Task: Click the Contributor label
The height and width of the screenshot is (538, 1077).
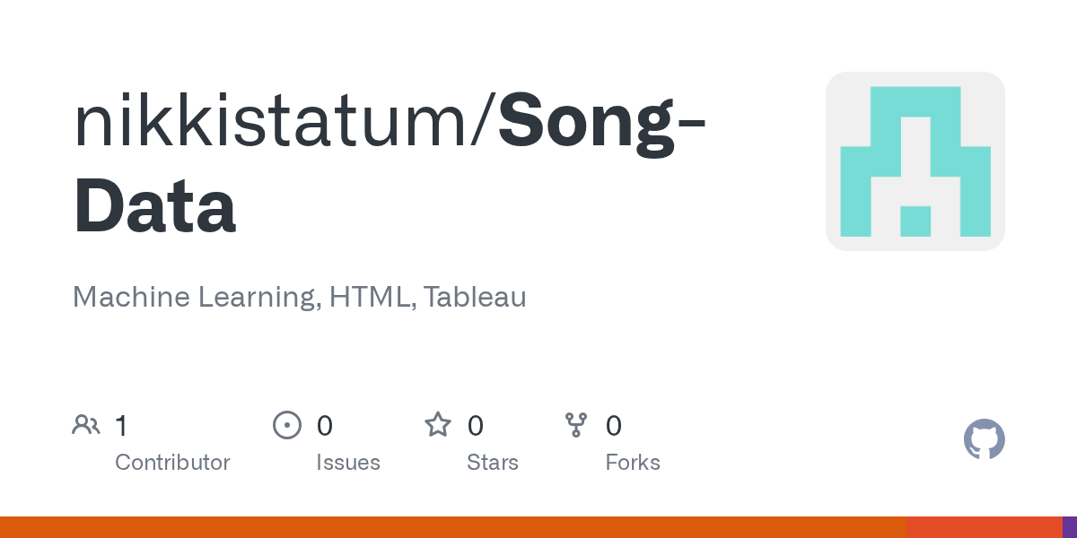Action: [172, 463]
